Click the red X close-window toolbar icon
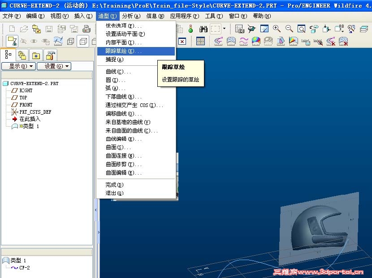The image size is (372, 278). 182,42
